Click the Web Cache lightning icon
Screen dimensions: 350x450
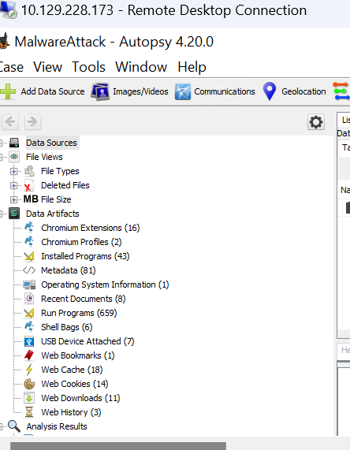[x=29, y=370]
